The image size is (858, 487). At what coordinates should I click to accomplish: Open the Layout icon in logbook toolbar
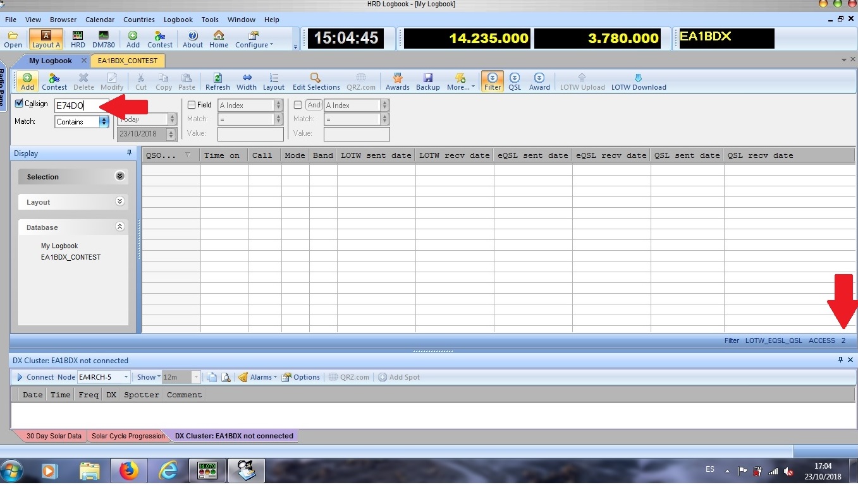pyautogui.click(x=274, y=82)
